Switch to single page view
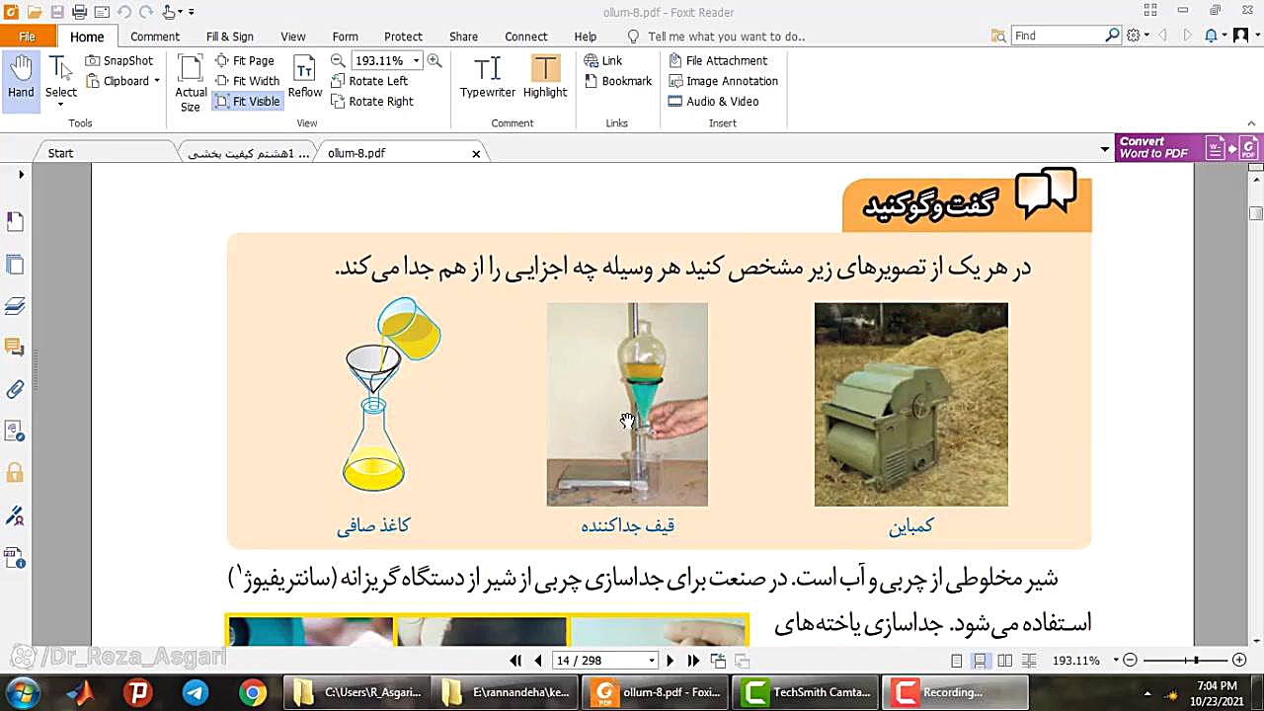The height and width of the screenshot is (711, 1264). [x=957, y=661]
